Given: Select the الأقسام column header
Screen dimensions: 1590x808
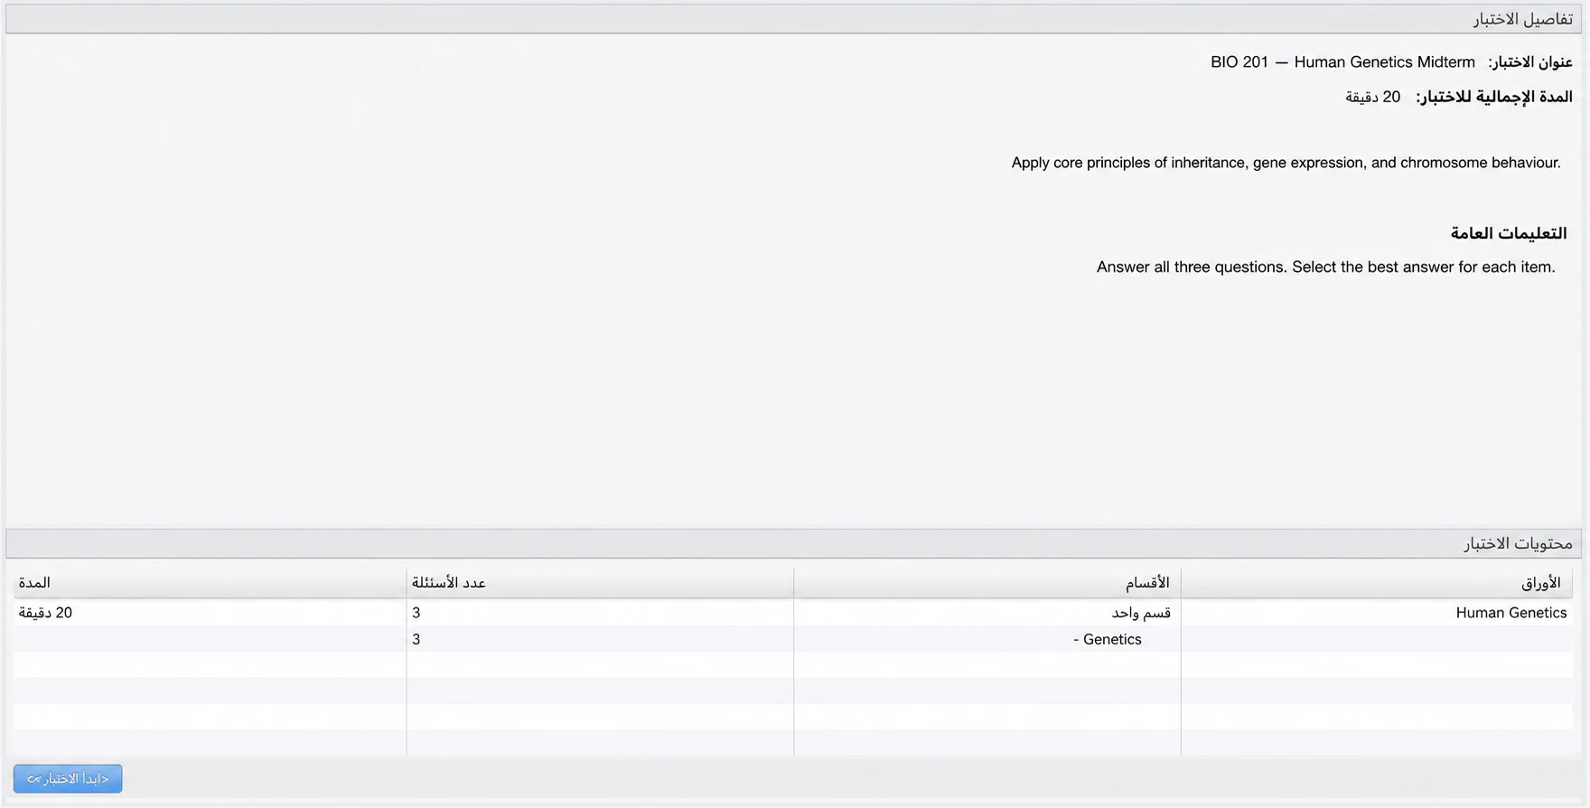Looking at the screenshot, I should click(987, 583).
